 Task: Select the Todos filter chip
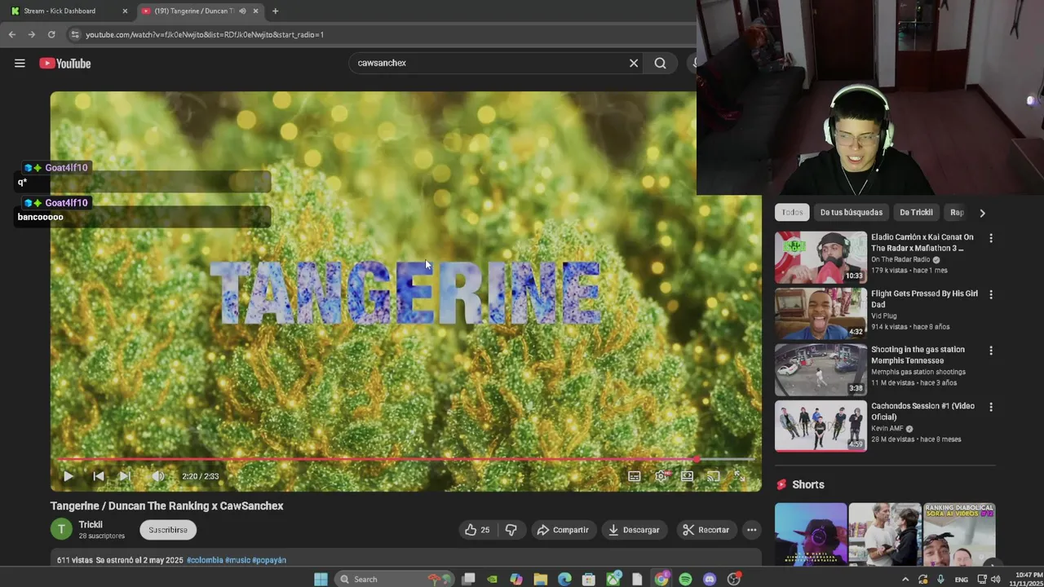(792, 212)
